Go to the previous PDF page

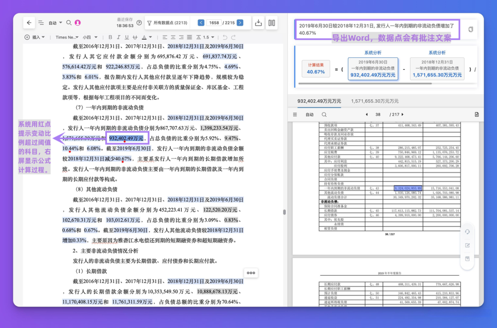(x=367, y=114)
